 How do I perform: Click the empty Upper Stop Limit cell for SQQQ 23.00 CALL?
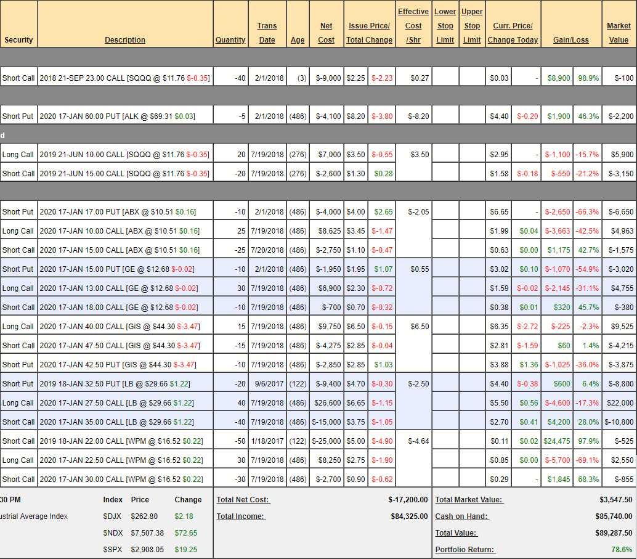[x=472, y=78]
